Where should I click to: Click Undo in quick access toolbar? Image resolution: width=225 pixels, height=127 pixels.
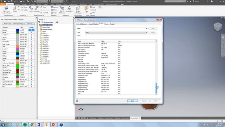tap(14, 1)
